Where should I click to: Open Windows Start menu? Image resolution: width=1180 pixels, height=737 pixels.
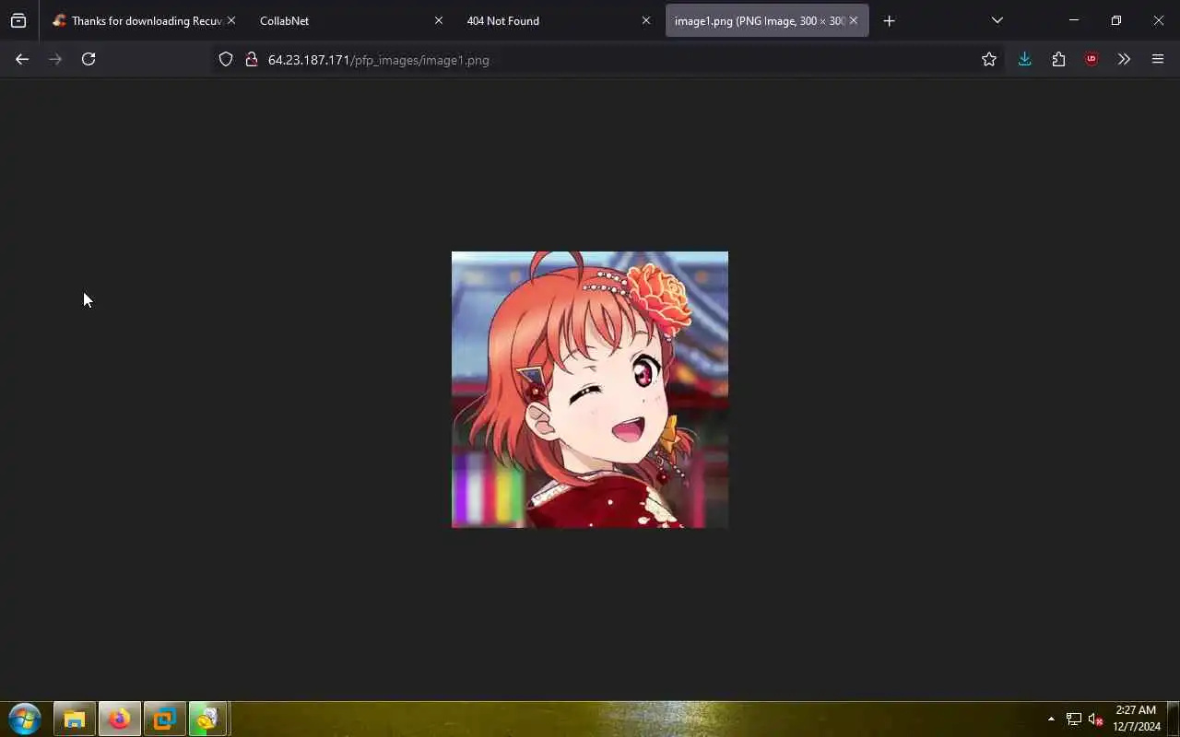pyautogui.click(x=25, y=719)
